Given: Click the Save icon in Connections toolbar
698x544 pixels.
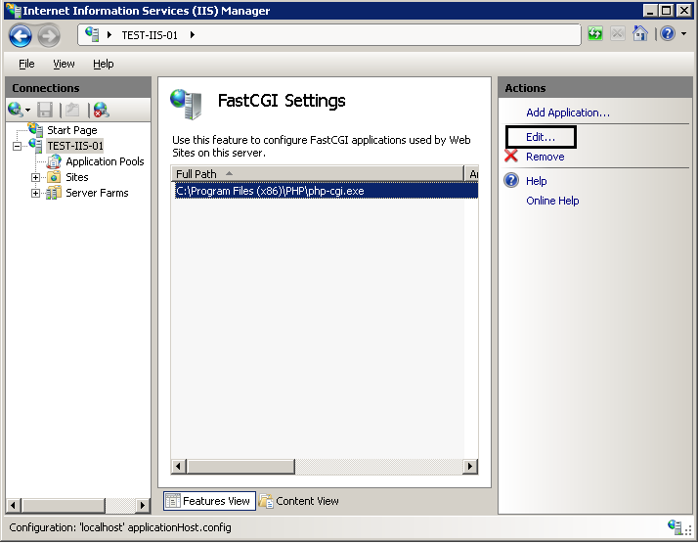Looking at the screenshot, I should [x=46, y=110].
